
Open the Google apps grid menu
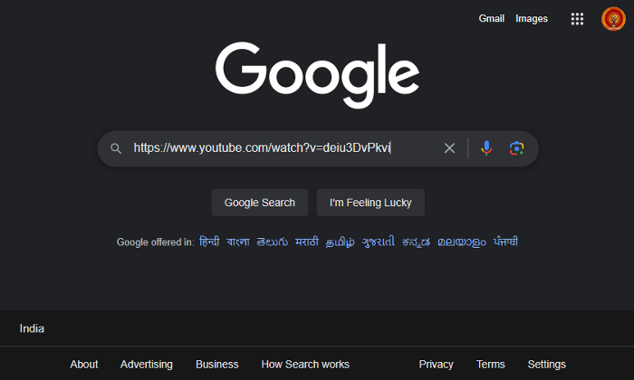click(x=577, y=19)
